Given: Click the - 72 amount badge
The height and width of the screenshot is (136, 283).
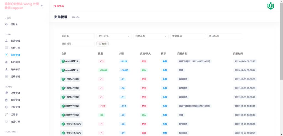Looking at the screenshot, I should (x=102, y=61).
